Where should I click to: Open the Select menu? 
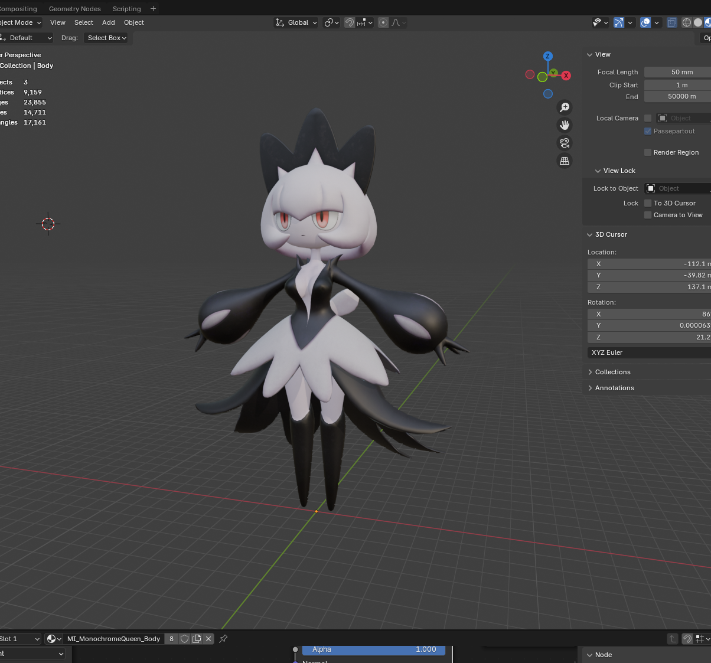pos(84,22)
